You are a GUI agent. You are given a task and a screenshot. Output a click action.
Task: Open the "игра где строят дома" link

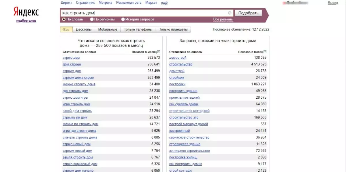[79, 131]
